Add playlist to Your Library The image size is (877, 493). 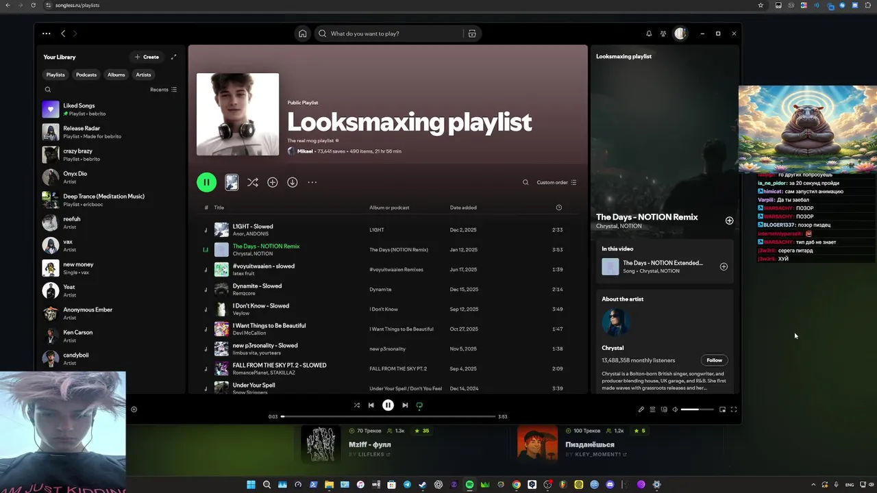point(273,182)
